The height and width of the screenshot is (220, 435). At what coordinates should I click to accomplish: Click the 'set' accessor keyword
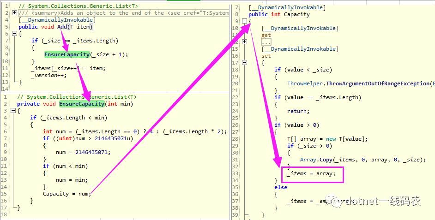[266, 56]
